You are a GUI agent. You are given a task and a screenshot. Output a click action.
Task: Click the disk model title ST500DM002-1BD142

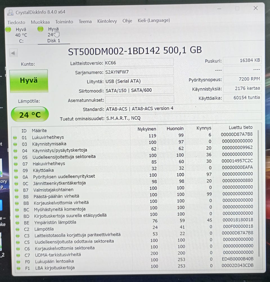tap(114, 51)
